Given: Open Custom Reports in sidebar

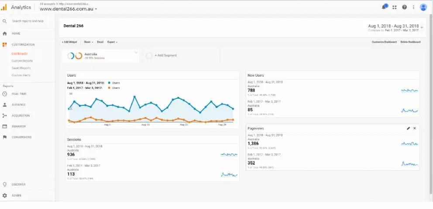Looking at the screenshot, I should click(22, 61).
